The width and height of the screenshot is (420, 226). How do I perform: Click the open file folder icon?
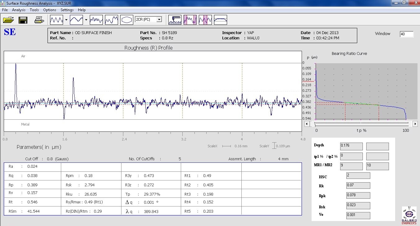coord(8,20)
